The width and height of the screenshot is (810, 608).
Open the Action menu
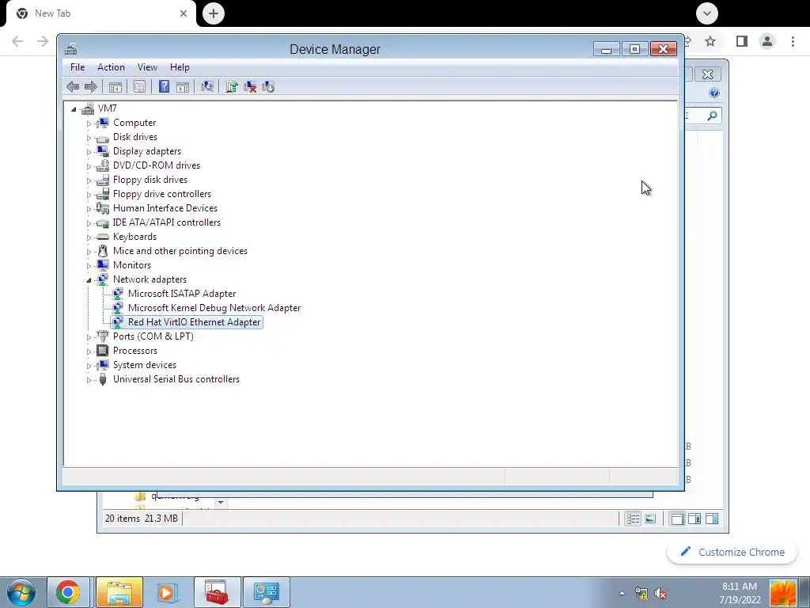click(111, 67)
